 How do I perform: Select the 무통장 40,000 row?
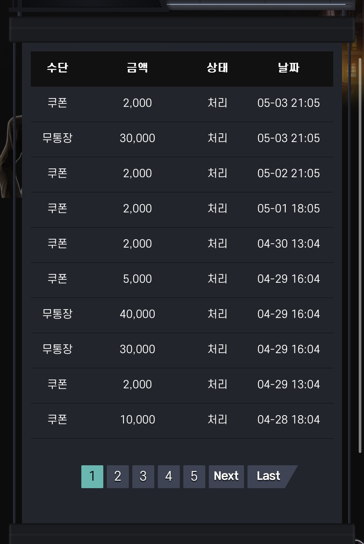(x=182, y=315)
